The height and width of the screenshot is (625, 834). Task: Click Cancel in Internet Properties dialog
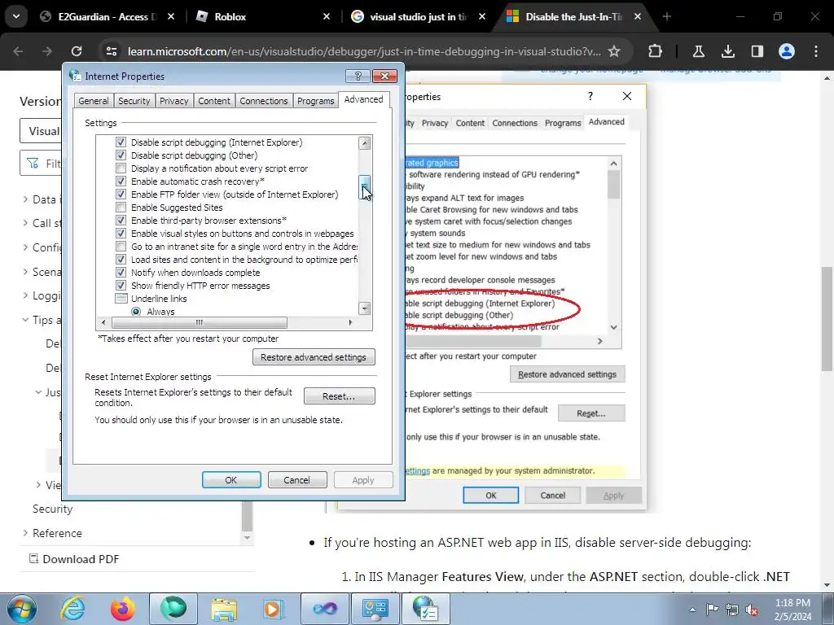pyautogui.click(x=296, y=480)
